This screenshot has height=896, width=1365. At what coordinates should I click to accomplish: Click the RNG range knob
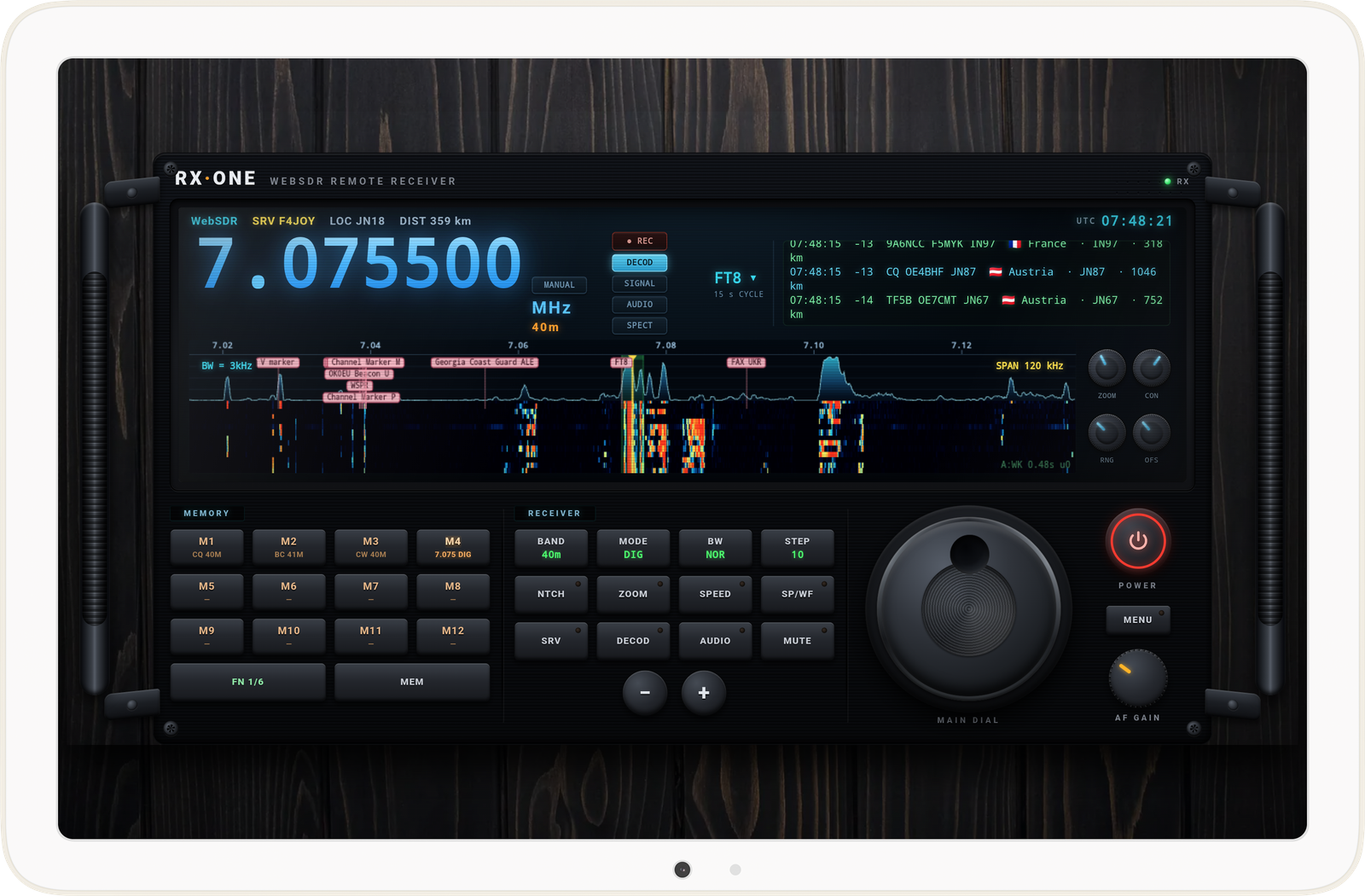(1107, 433)
